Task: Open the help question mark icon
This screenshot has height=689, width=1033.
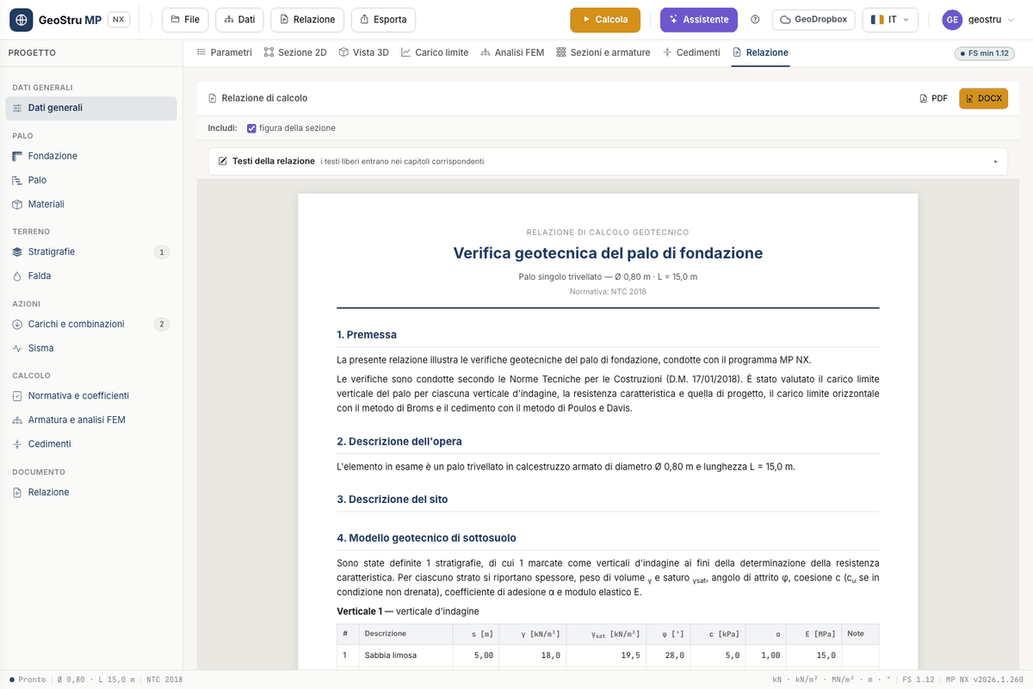Action: 756,20
